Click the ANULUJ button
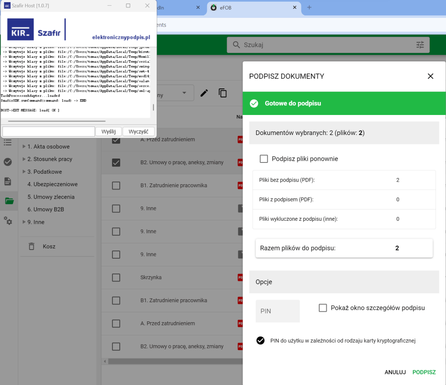446x385 pixels. tap(395, 372)
